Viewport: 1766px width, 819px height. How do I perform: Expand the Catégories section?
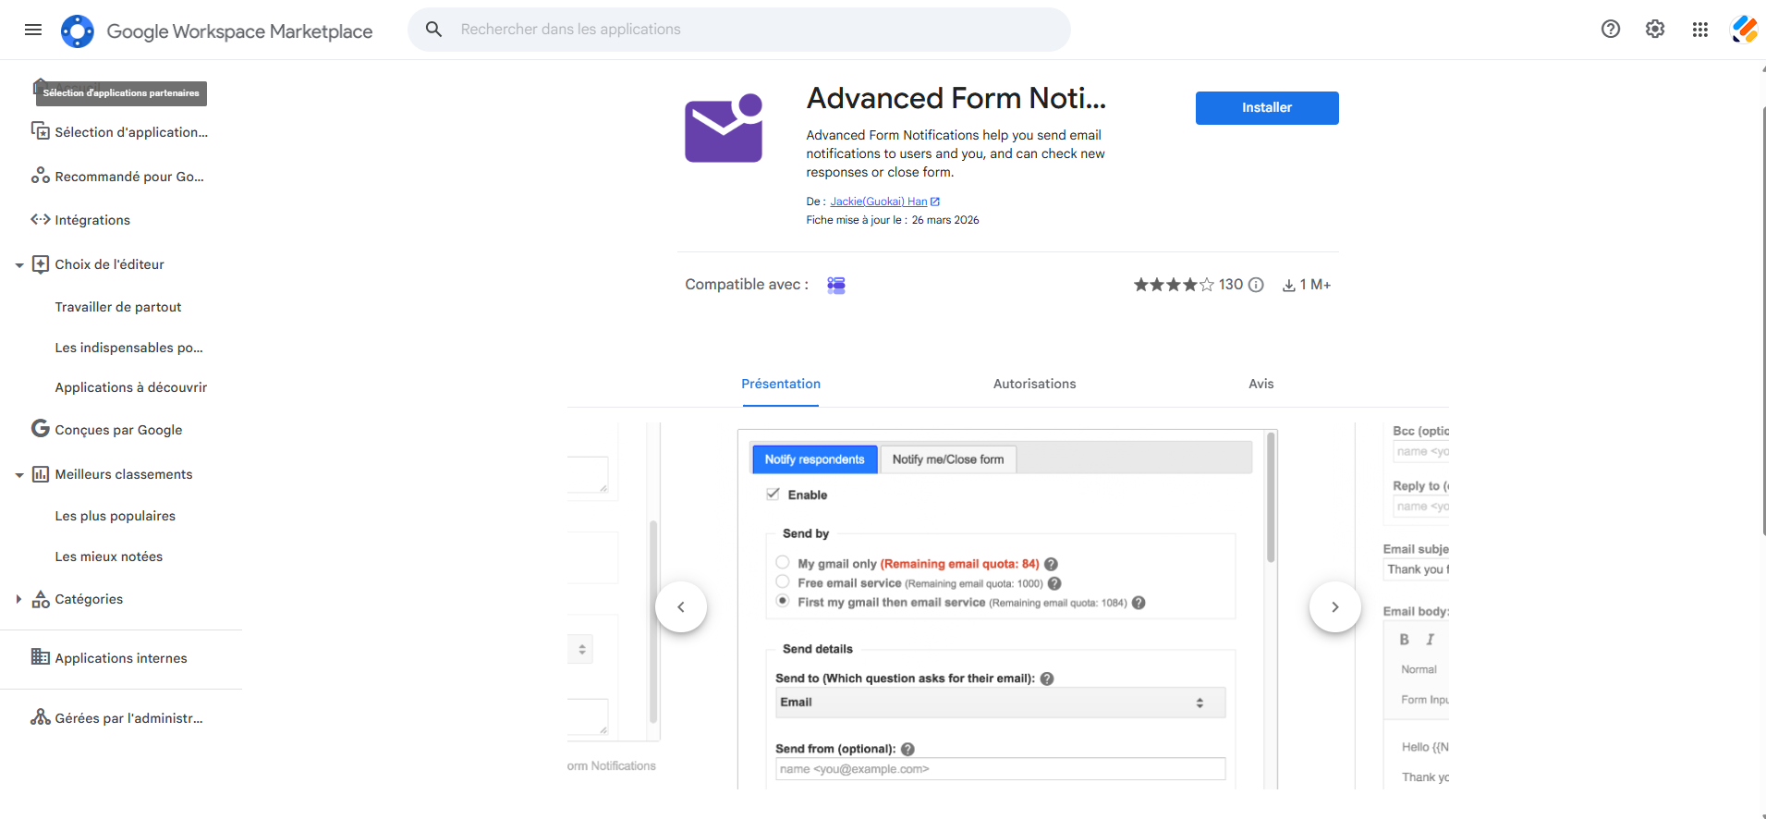[x=18, y=599]
